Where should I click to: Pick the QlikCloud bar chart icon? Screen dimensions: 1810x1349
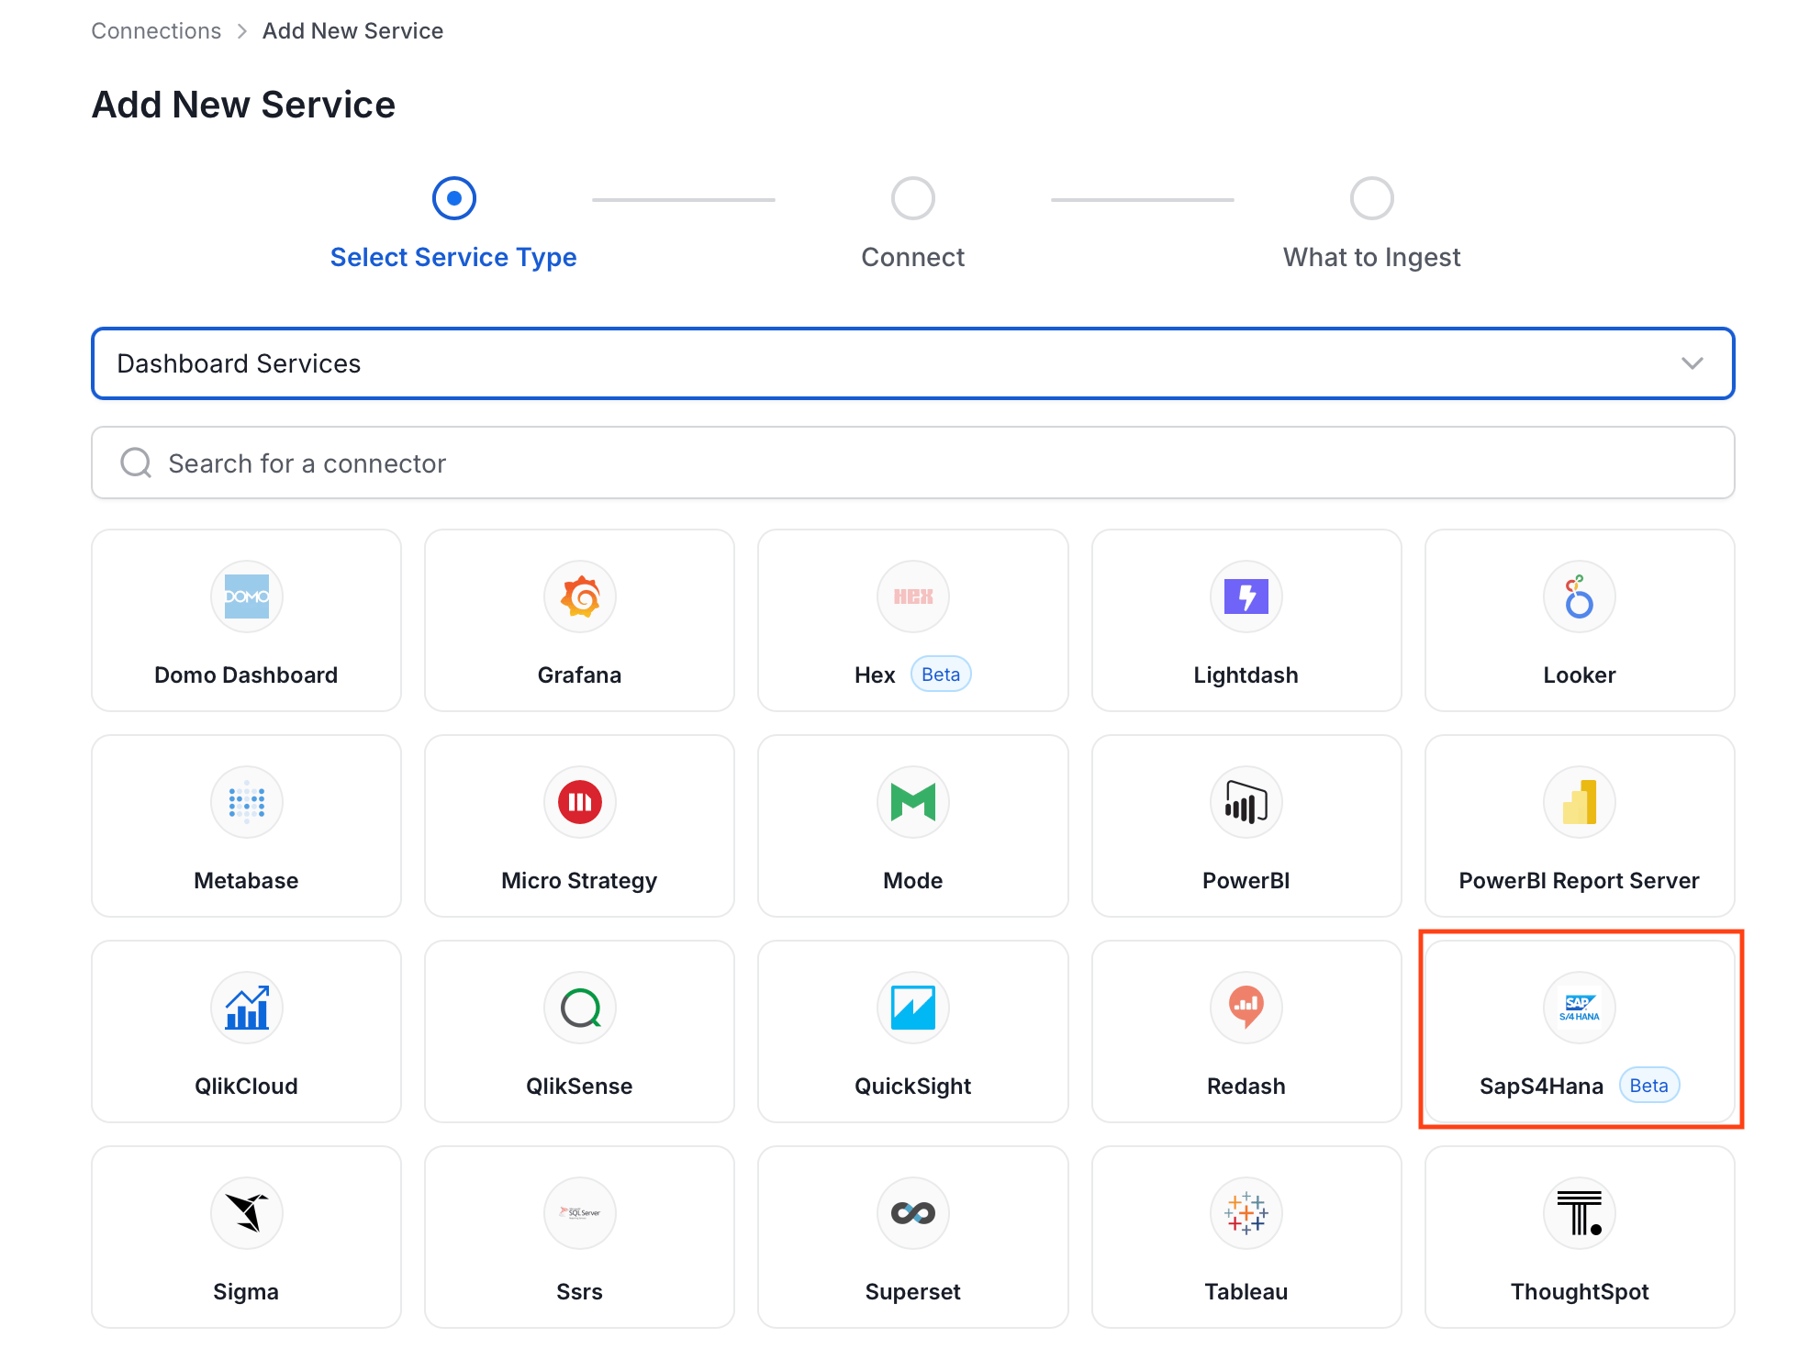(246, 1008)
